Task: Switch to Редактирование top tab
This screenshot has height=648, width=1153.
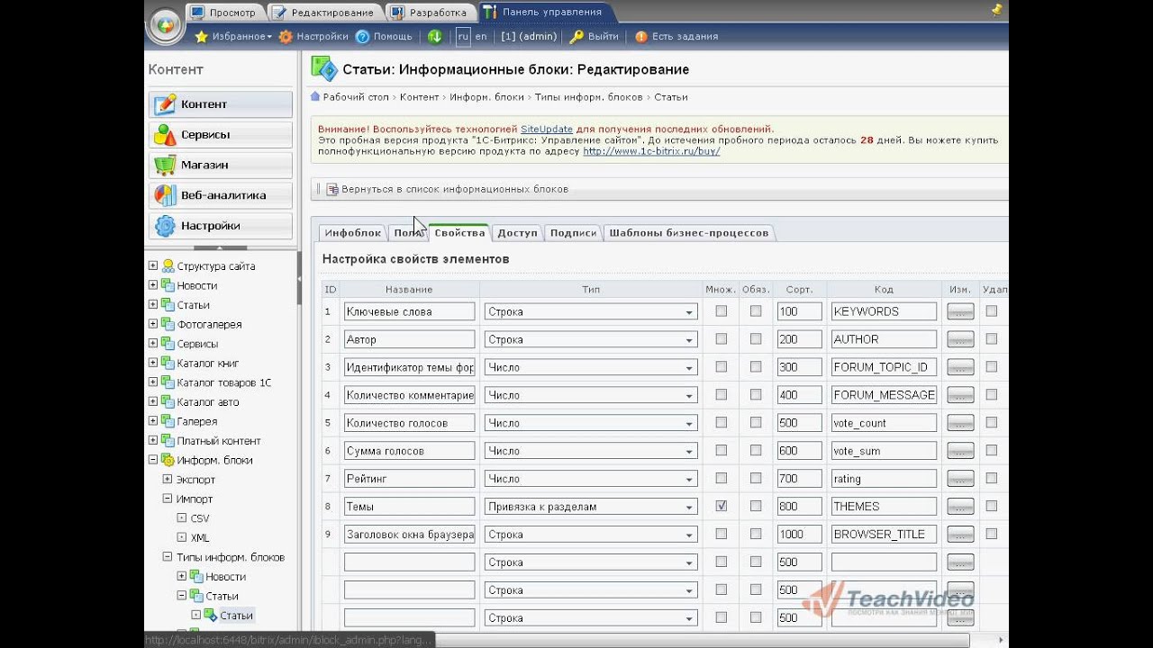Action: (325, 13)
